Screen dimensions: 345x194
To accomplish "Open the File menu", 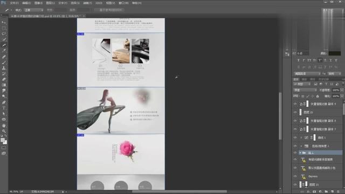I will pos(14,3).
